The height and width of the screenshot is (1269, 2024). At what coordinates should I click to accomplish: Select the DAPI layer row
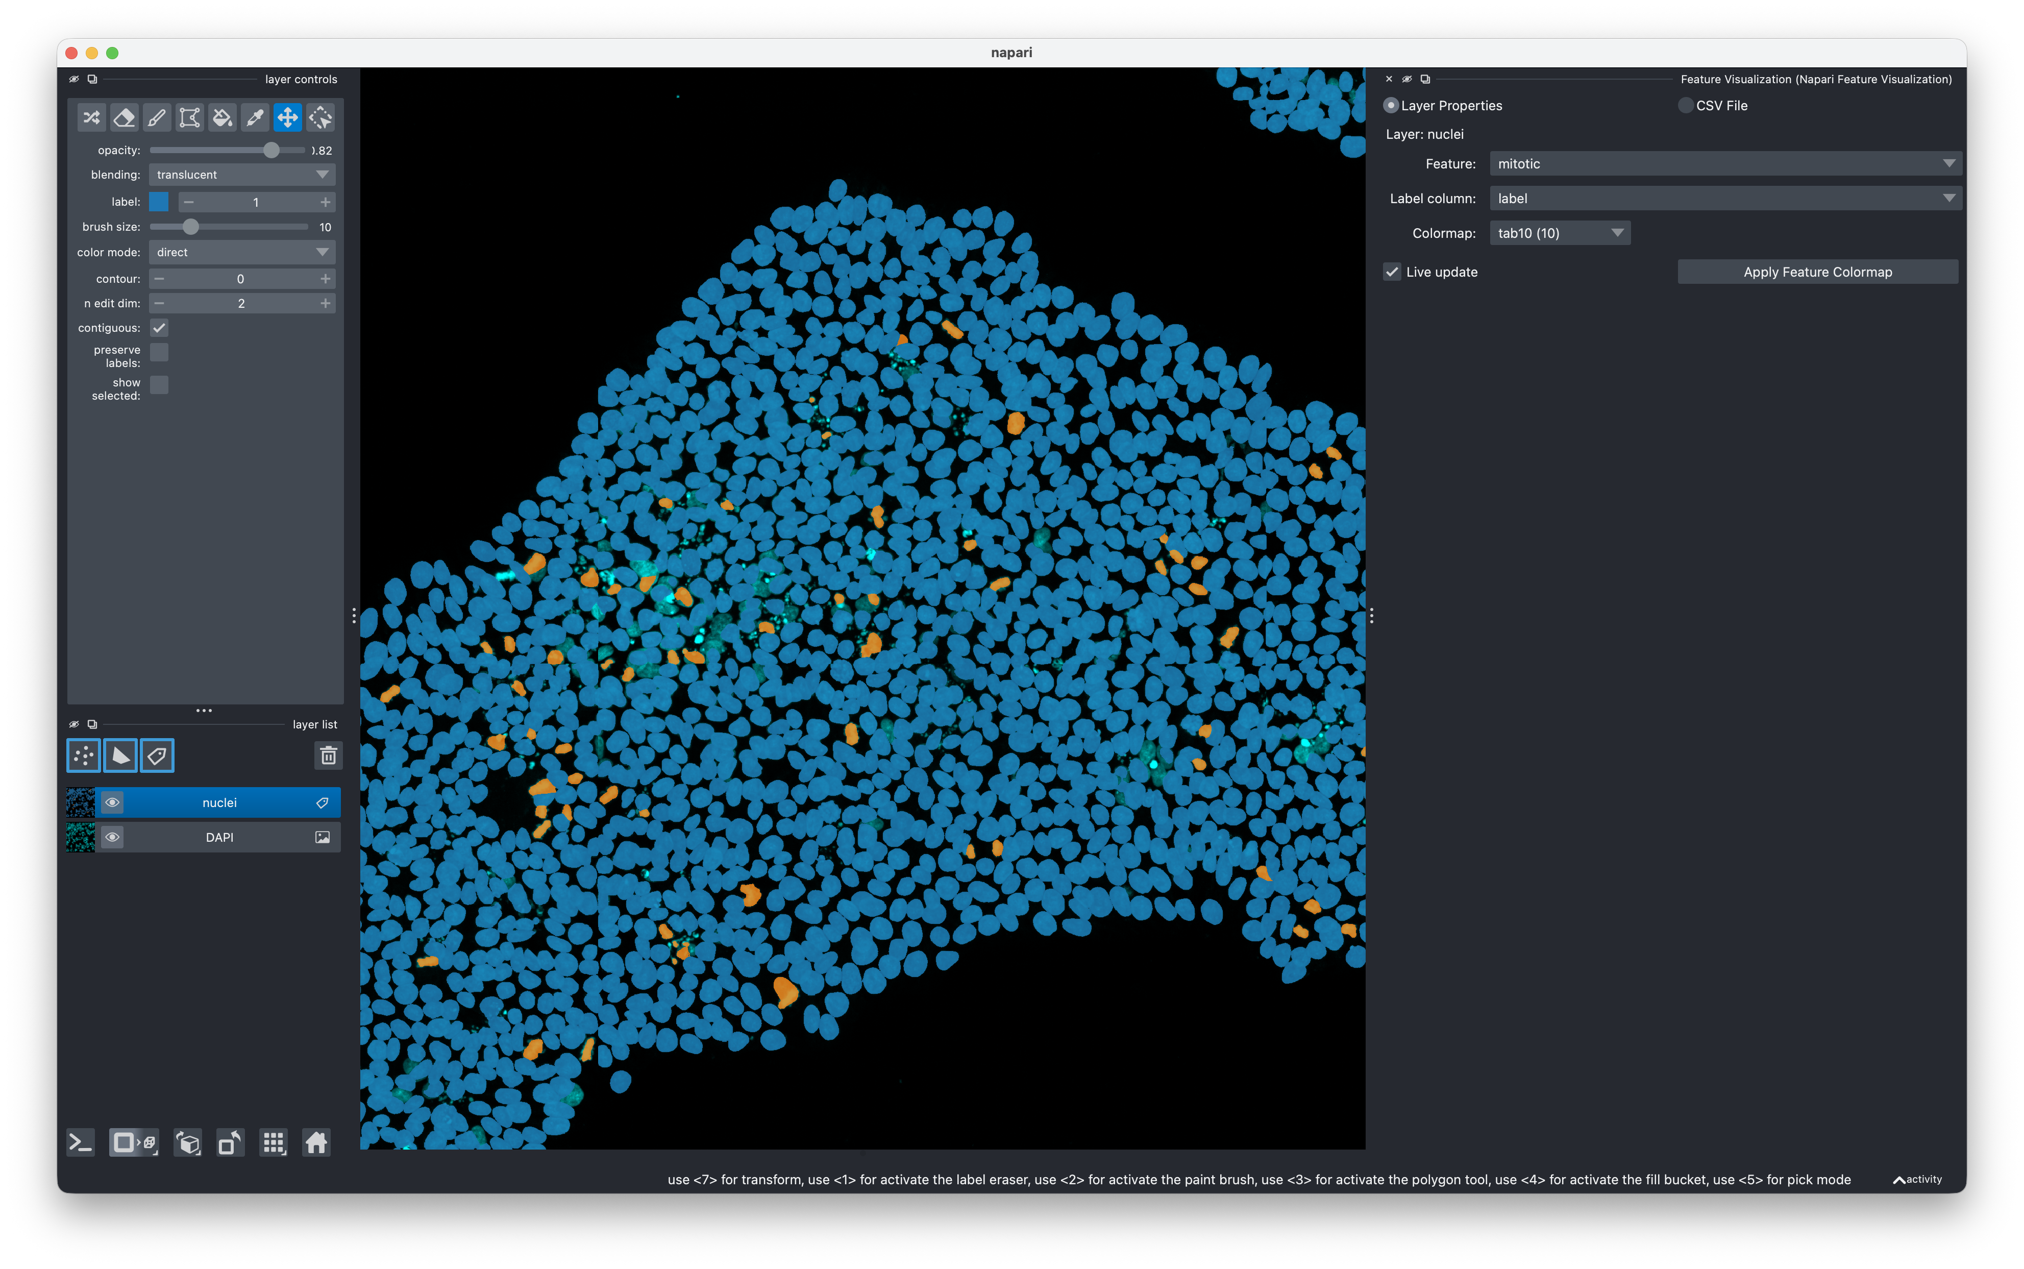coord(219,838)
